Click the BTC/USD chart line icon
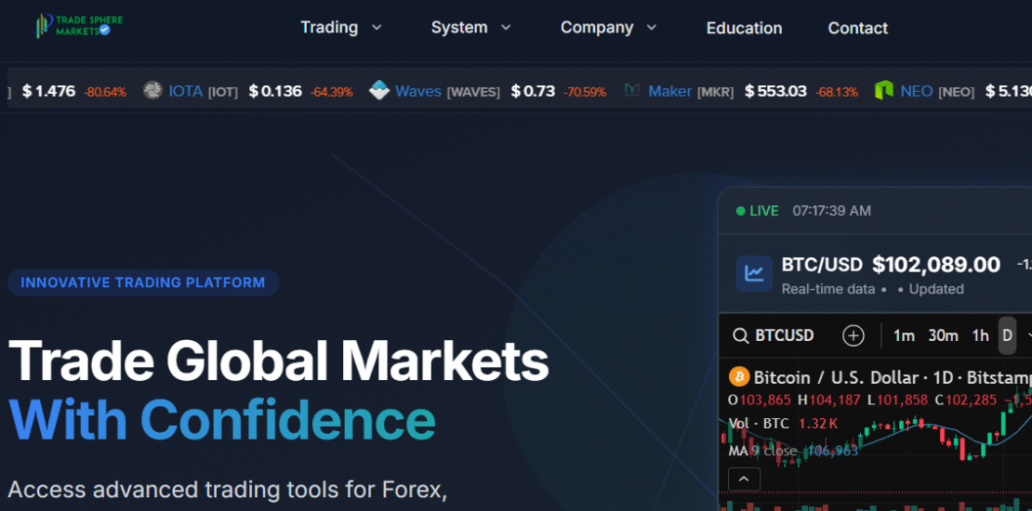 (x=754, y=273)
